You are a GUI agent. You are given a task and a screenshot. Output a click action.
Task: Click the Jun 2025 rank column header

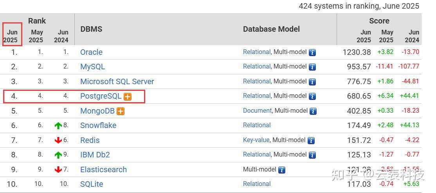click(12, 36)
